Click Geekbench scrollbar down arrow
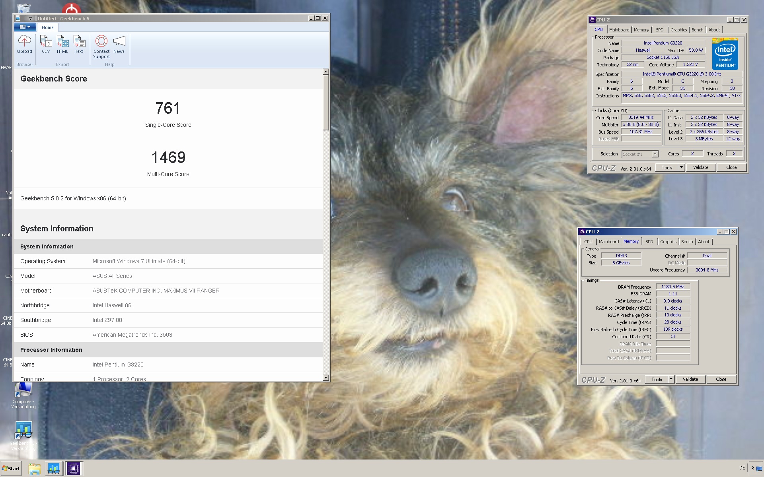The image size is (764, 477). 325,378
